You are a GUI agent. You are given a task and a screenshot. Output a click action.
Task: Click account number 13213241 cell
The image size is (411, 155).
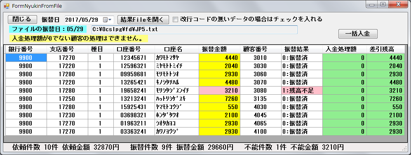pos(134,99)
